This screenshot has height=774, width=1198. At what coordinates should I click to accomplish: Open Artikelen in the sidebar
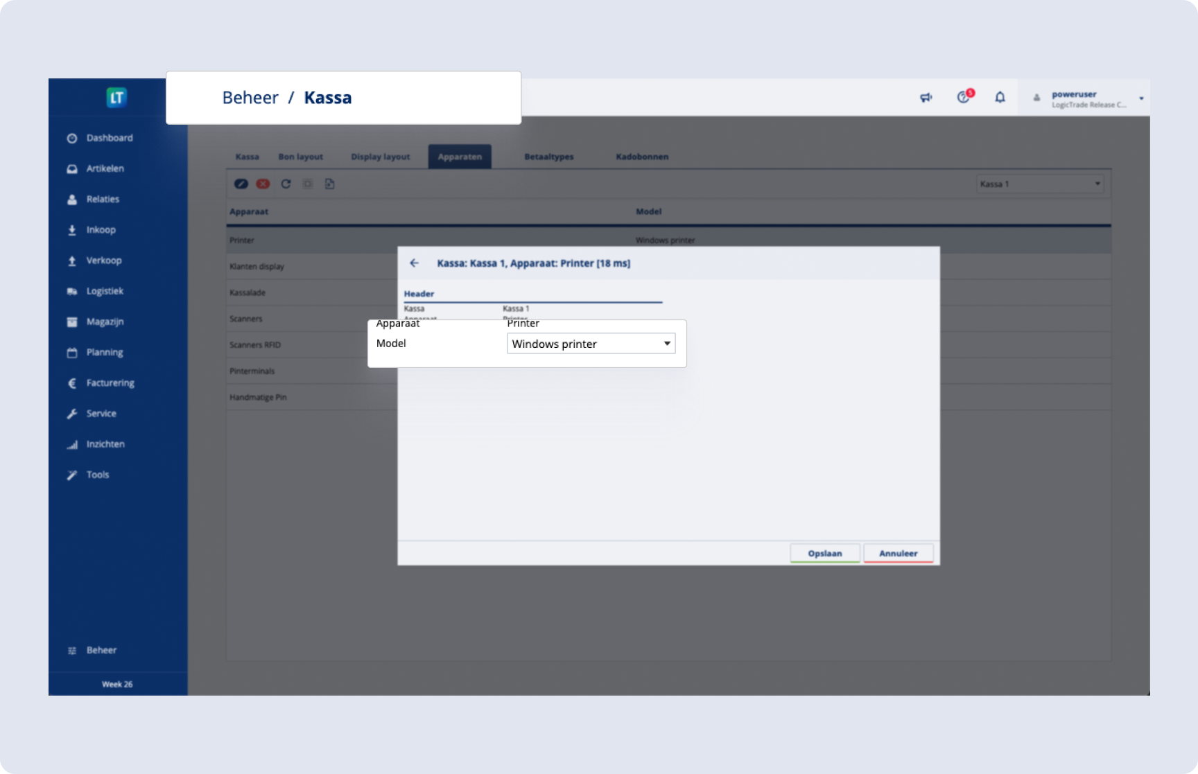click(105, 168)
